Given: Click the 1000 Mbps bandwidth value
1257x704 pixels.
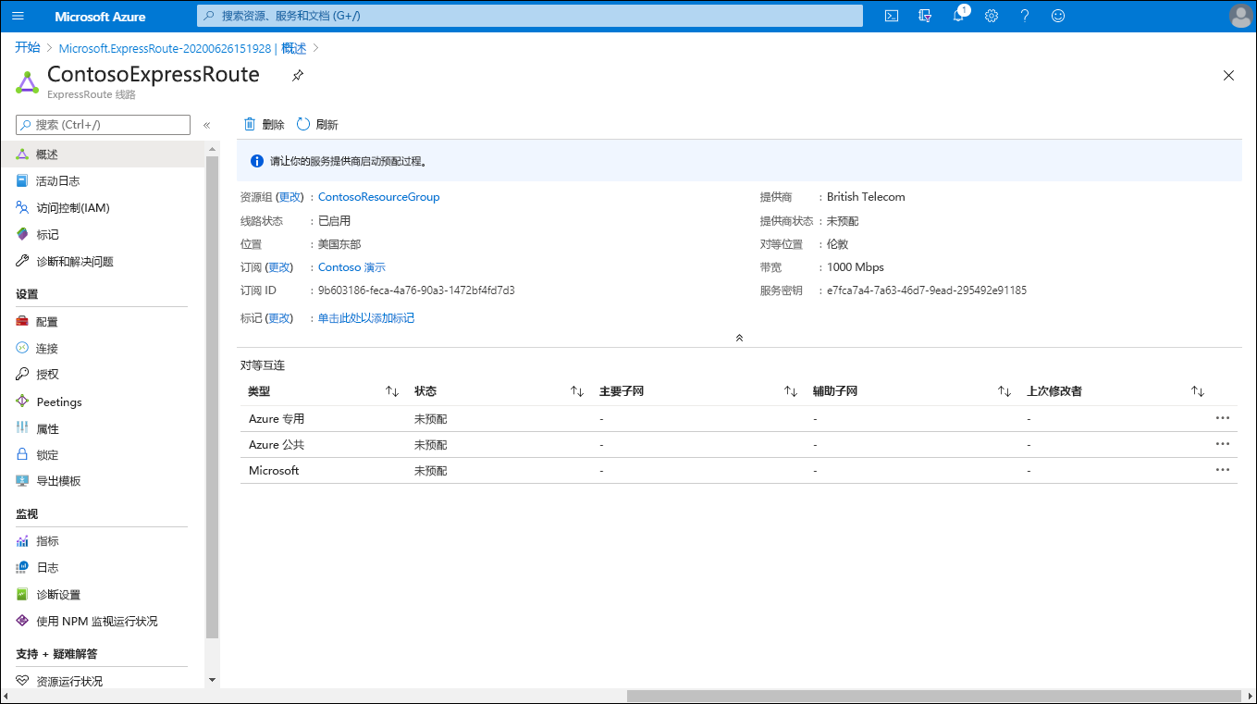Looking at the screenshot, I should 856,267.
